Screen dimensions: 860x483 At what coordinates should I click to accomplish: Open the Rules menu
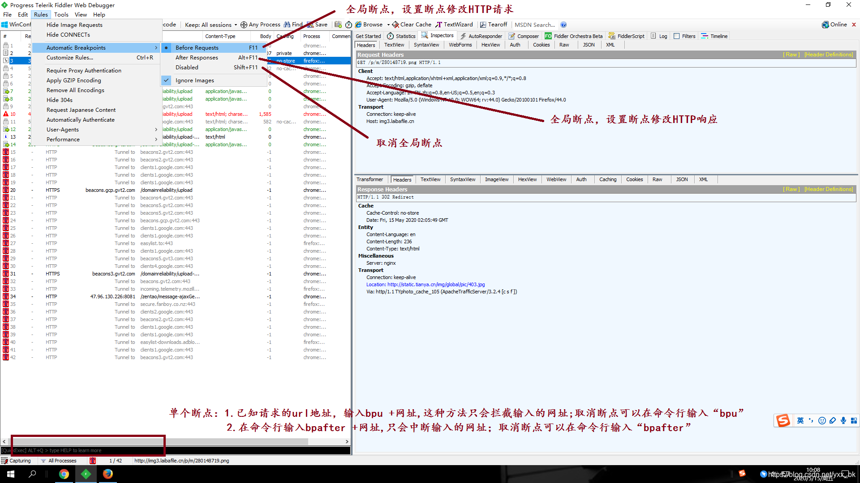pos(41,14)
